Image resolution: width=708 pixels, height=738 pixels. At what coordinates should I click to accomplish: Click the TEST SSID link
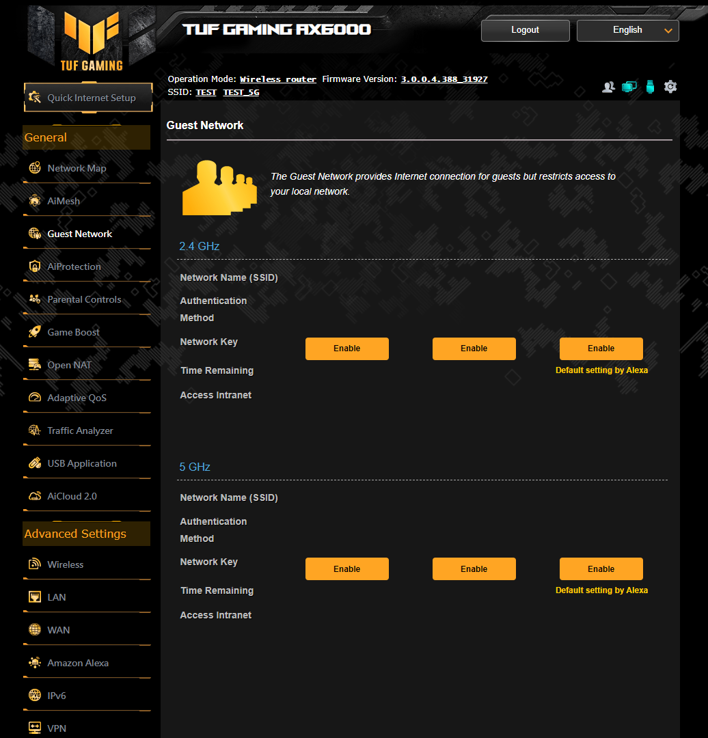point(206,92)
